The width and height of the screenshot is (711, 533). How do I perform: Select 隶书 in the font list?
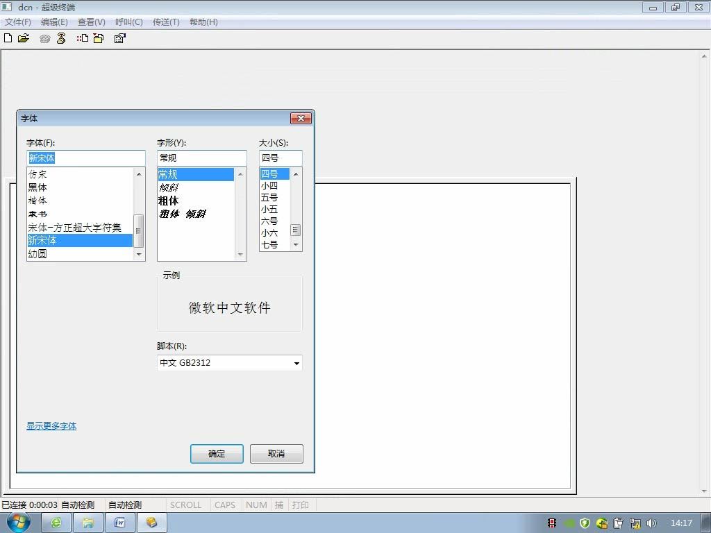[80, 214]
